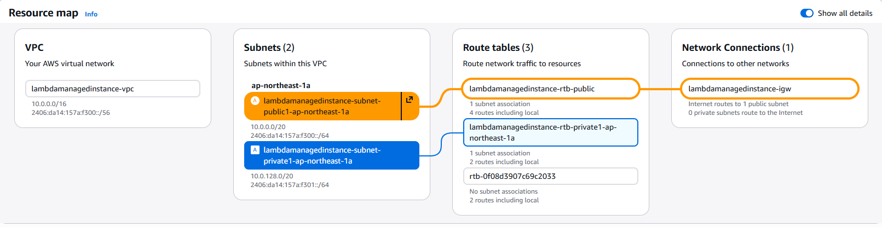Click the Subnets (2) column heading
Screen dimensions: 882x227
269,48
